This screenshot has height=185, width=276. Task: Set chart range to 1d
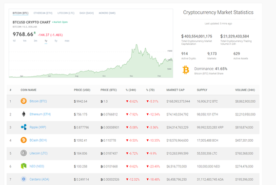(x=14, y=41)
